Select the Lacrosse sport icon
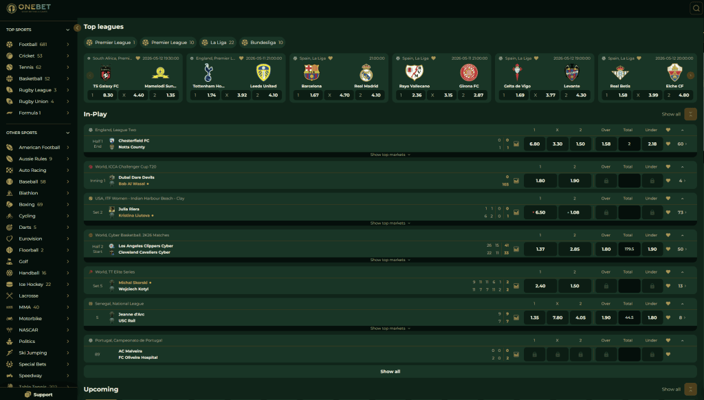 coord(10,296)
